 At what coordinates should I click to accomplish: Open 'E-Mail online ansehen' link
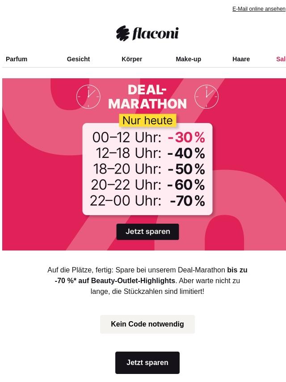[259, 9]
